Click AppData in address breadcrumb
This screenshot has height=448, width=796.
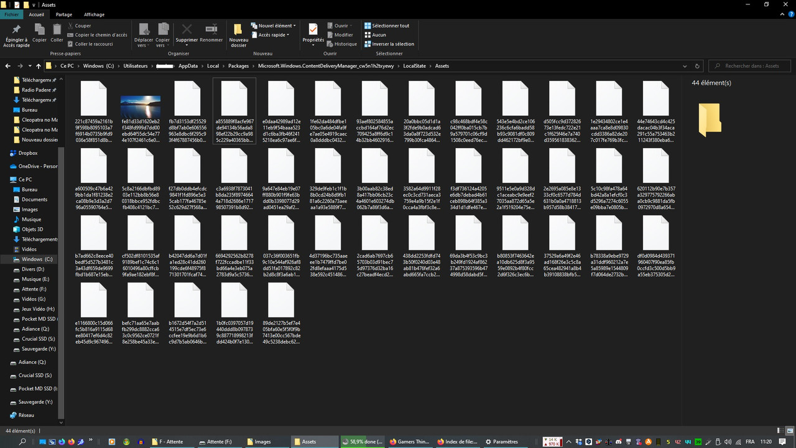188,66
